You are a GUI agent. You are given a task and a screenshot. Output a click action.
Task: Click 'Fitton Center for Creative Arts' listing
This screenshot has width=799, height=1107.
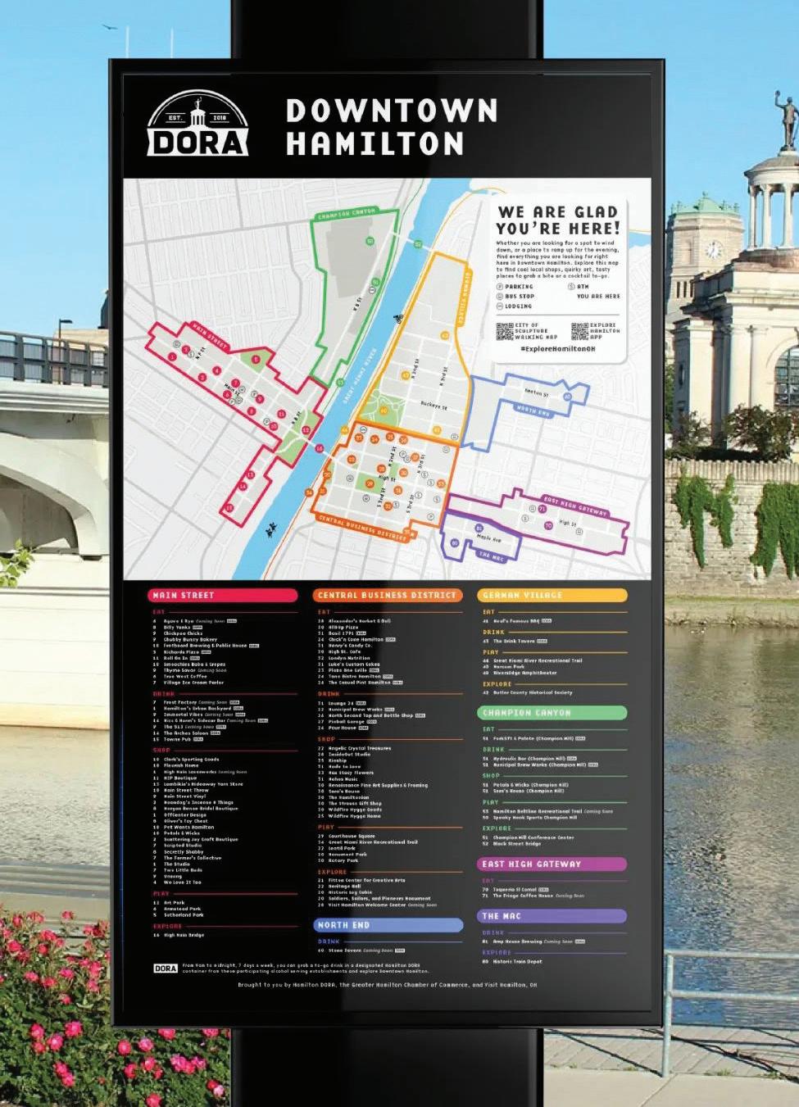366,880
